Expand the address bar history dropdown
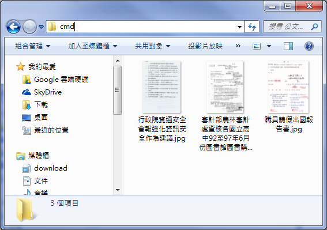The image size is (327, 230). tap(239, 27)
